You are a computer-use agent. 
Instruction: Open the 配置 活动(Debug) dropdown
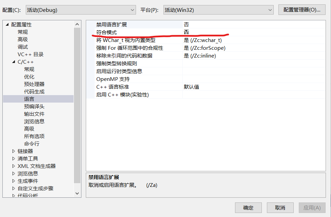[x=81, y=10]
